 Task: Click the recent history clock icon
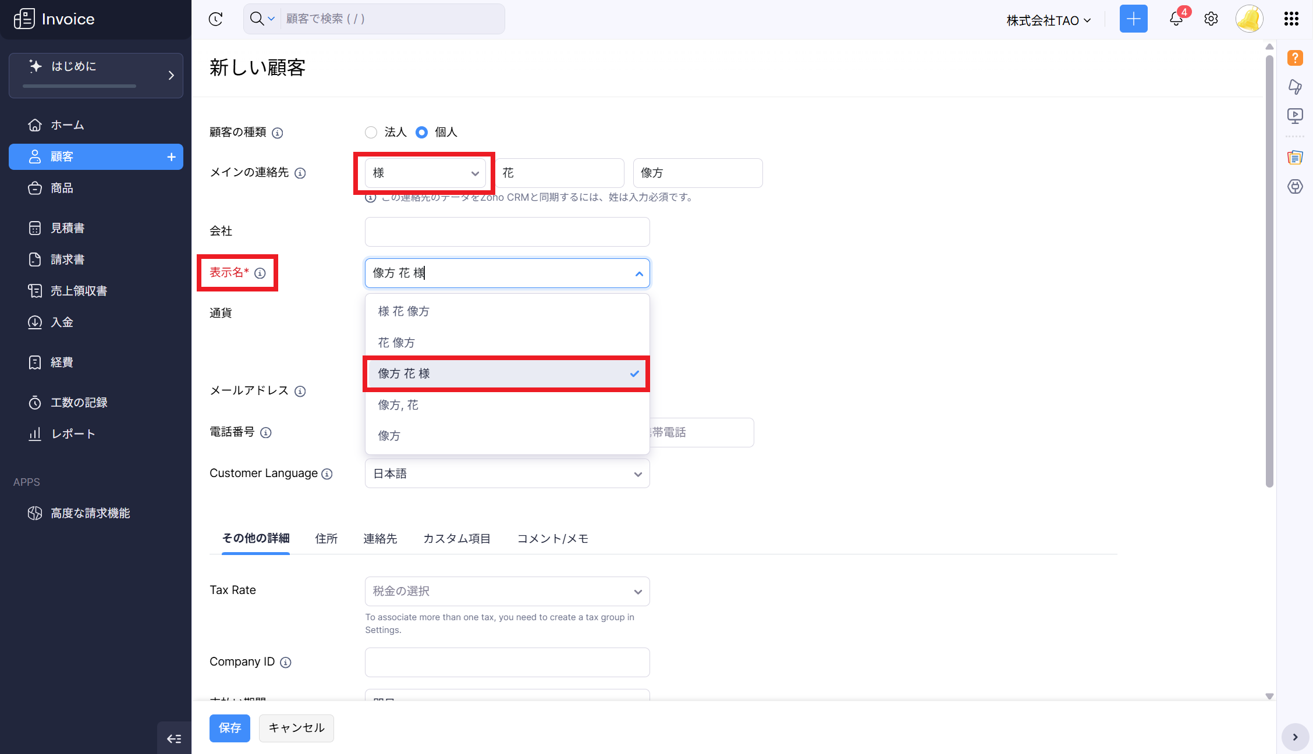[x=216, y=19]
